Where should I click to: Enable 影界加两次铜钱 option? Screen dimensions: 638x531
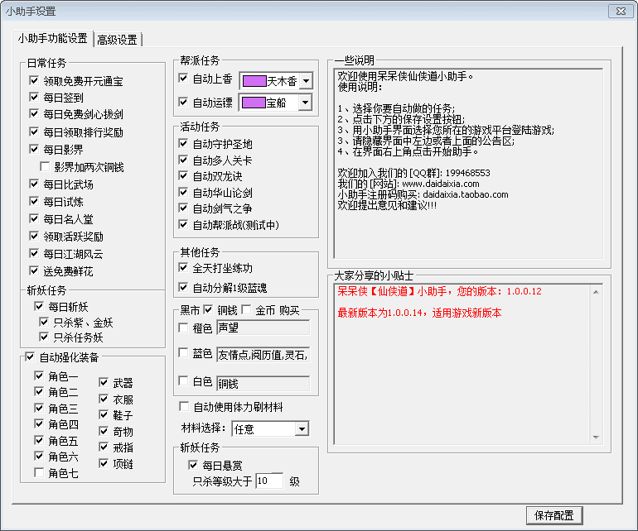coord(46,167)
